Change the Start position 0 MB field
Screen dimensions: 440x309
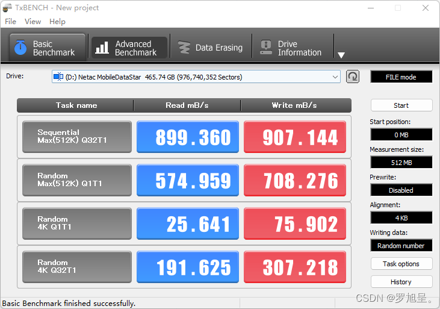tap(401, 135)
